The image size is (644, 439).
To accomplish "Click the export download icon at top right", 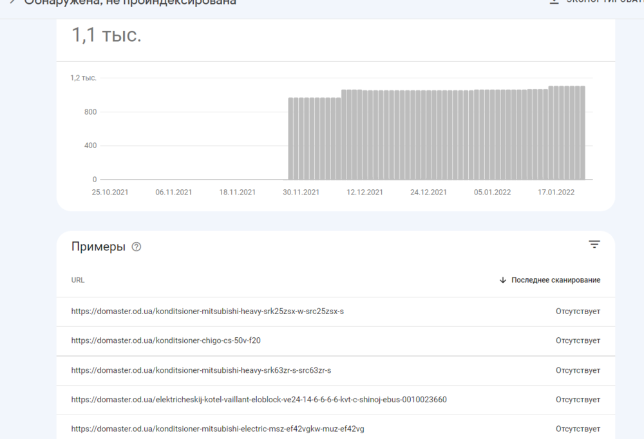I will coord(554,2).
